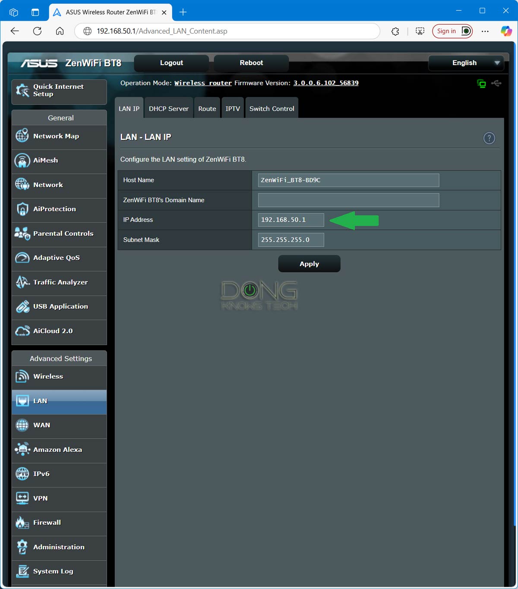Click the Adaptive QoS gauge icon
This screenshot has width=518, height=589.
coord(22,258)
